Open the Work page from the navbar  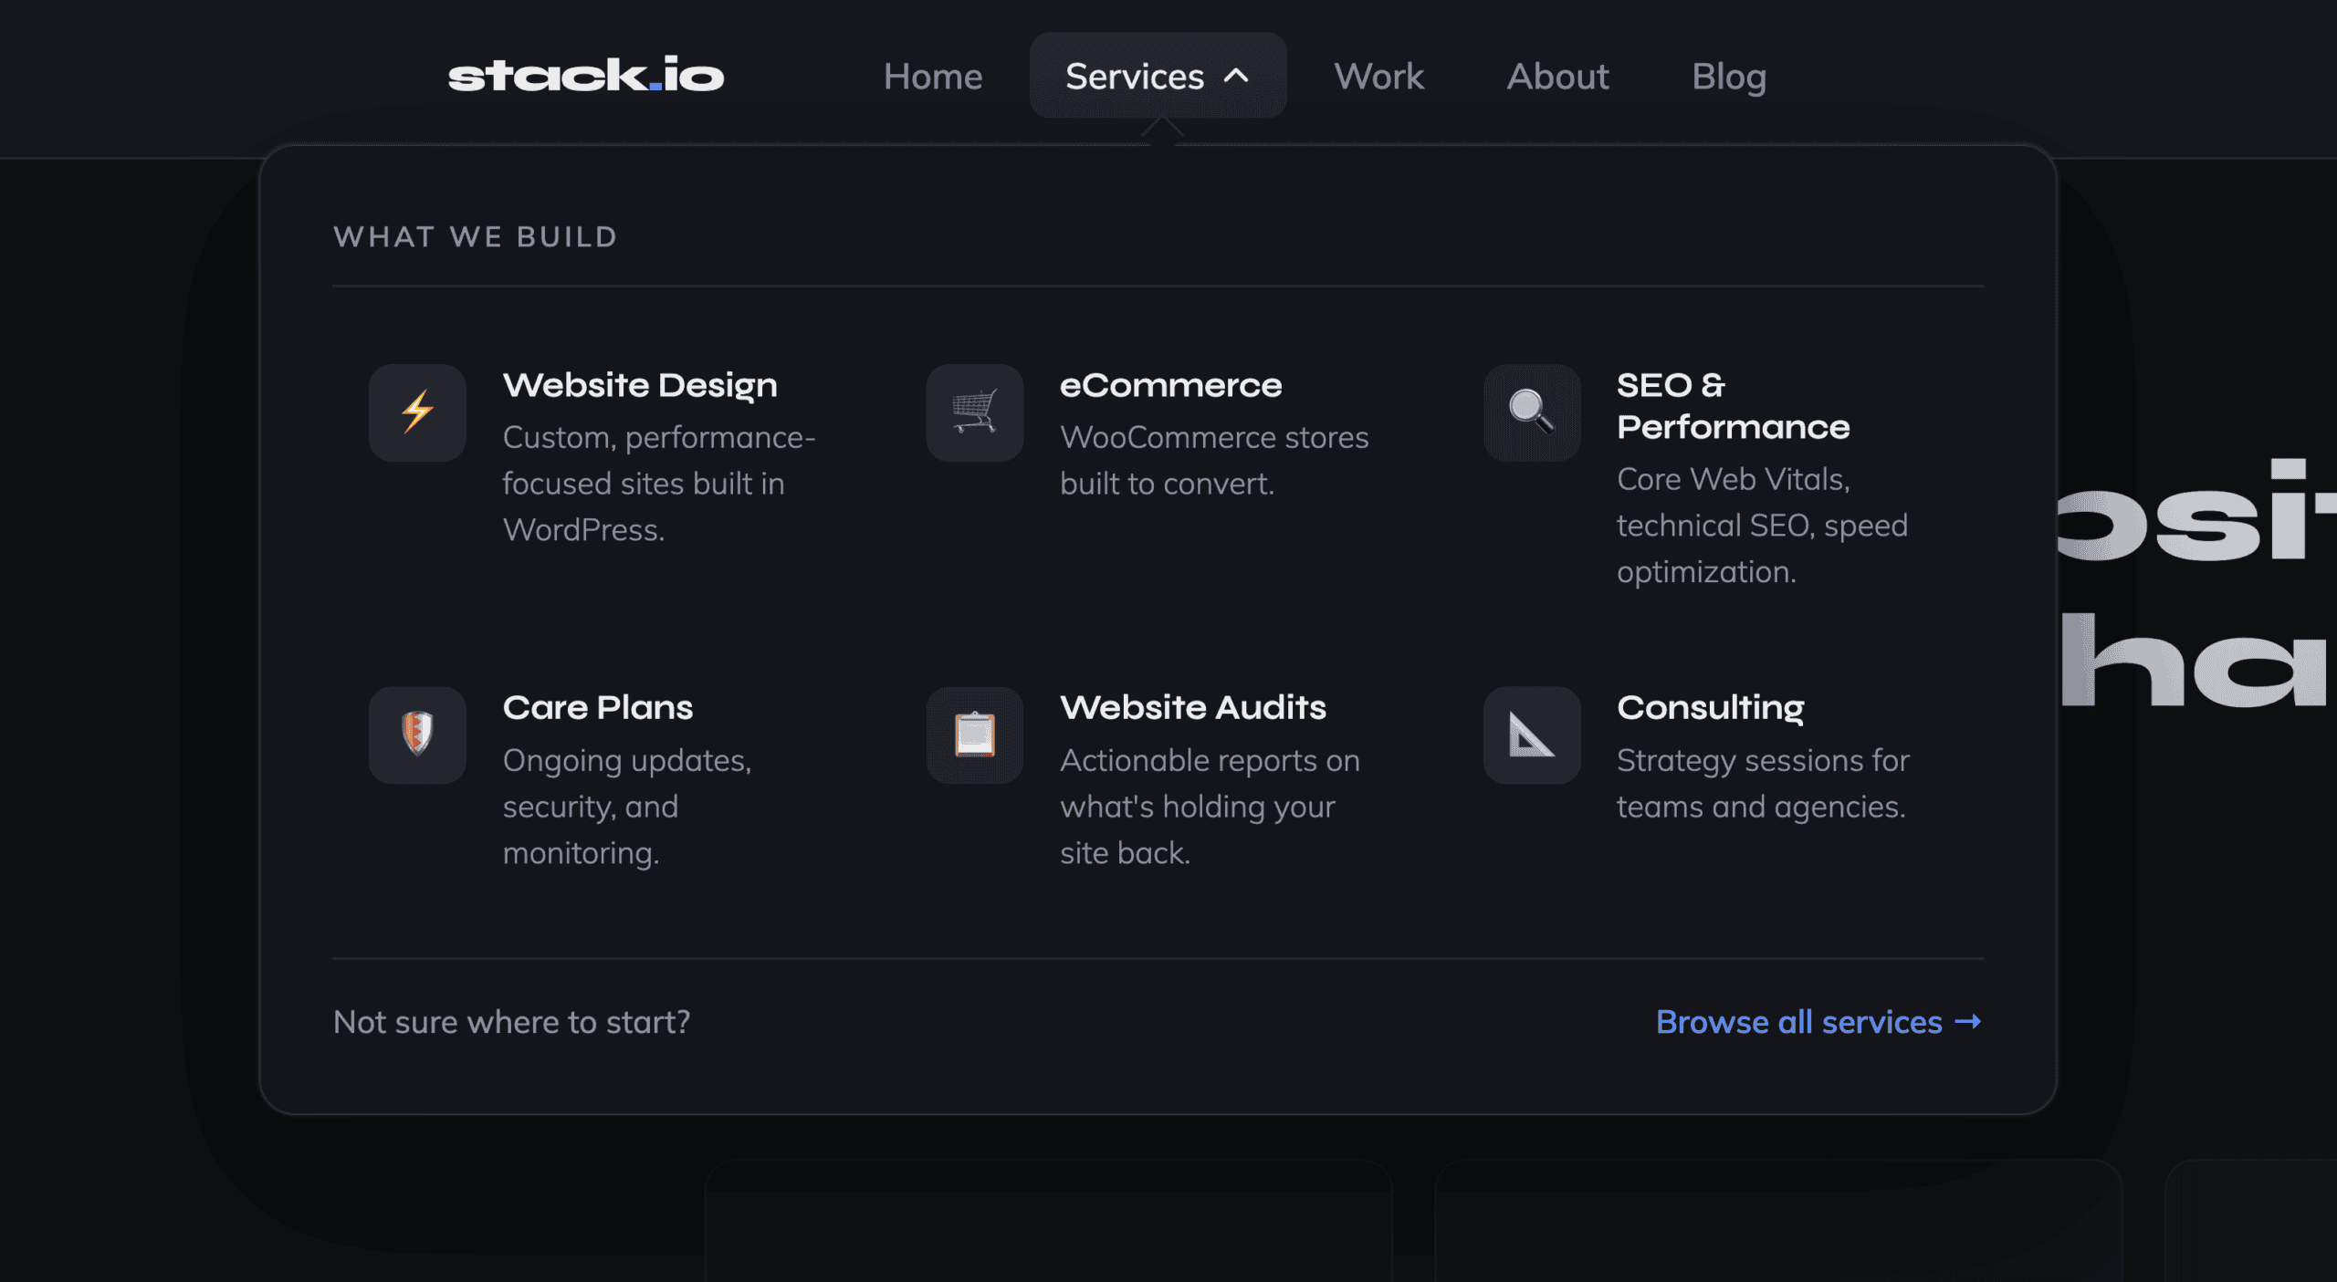tap(1378, 76)
